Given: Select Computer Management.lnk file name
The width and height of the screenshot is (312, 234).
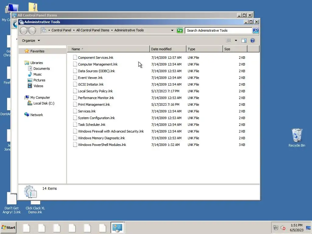Looking at the screenshot, I should [98, 64].
